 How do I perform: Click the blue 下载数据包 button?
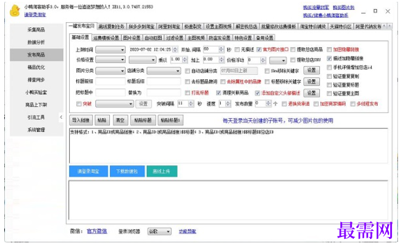click(127, 171)
